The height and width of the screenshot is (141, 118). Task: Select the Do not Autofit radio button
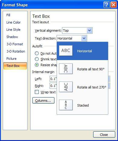[37, 53]
